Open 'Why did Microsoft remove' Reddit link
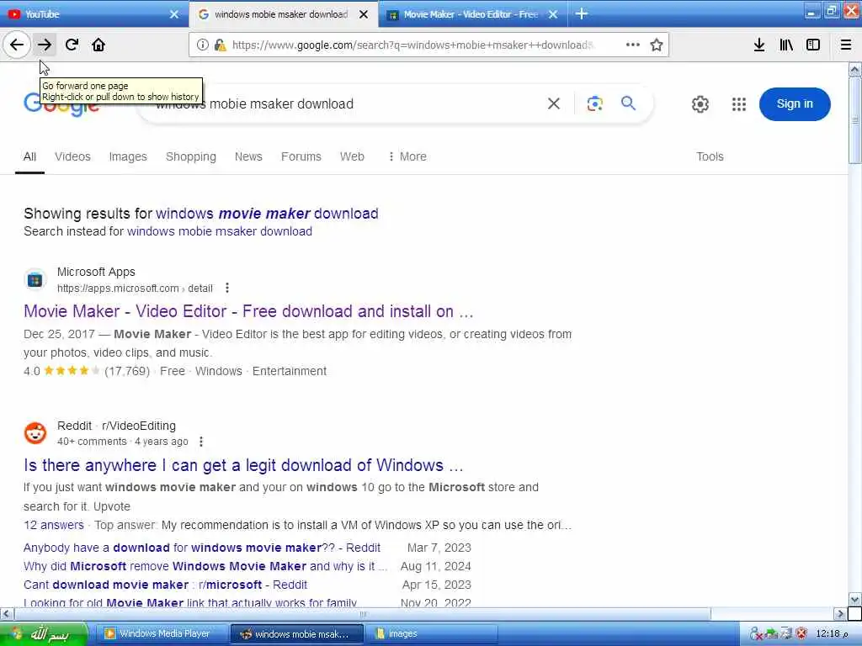Image resolution: width=862 pixels, height=646 pixels. pos(205,566)
